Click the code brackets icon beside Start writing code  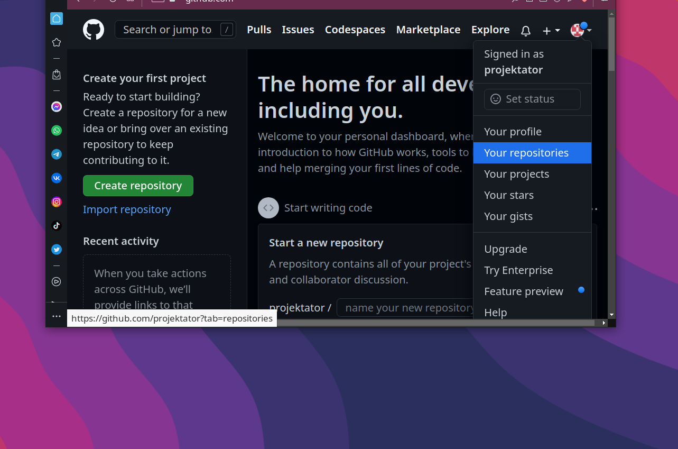coord(268,208)
